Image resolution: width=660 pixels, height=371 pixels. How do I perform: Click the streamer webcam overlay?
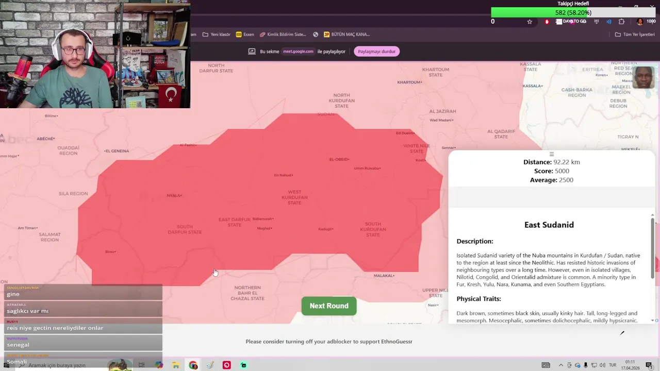coord(95,54)
